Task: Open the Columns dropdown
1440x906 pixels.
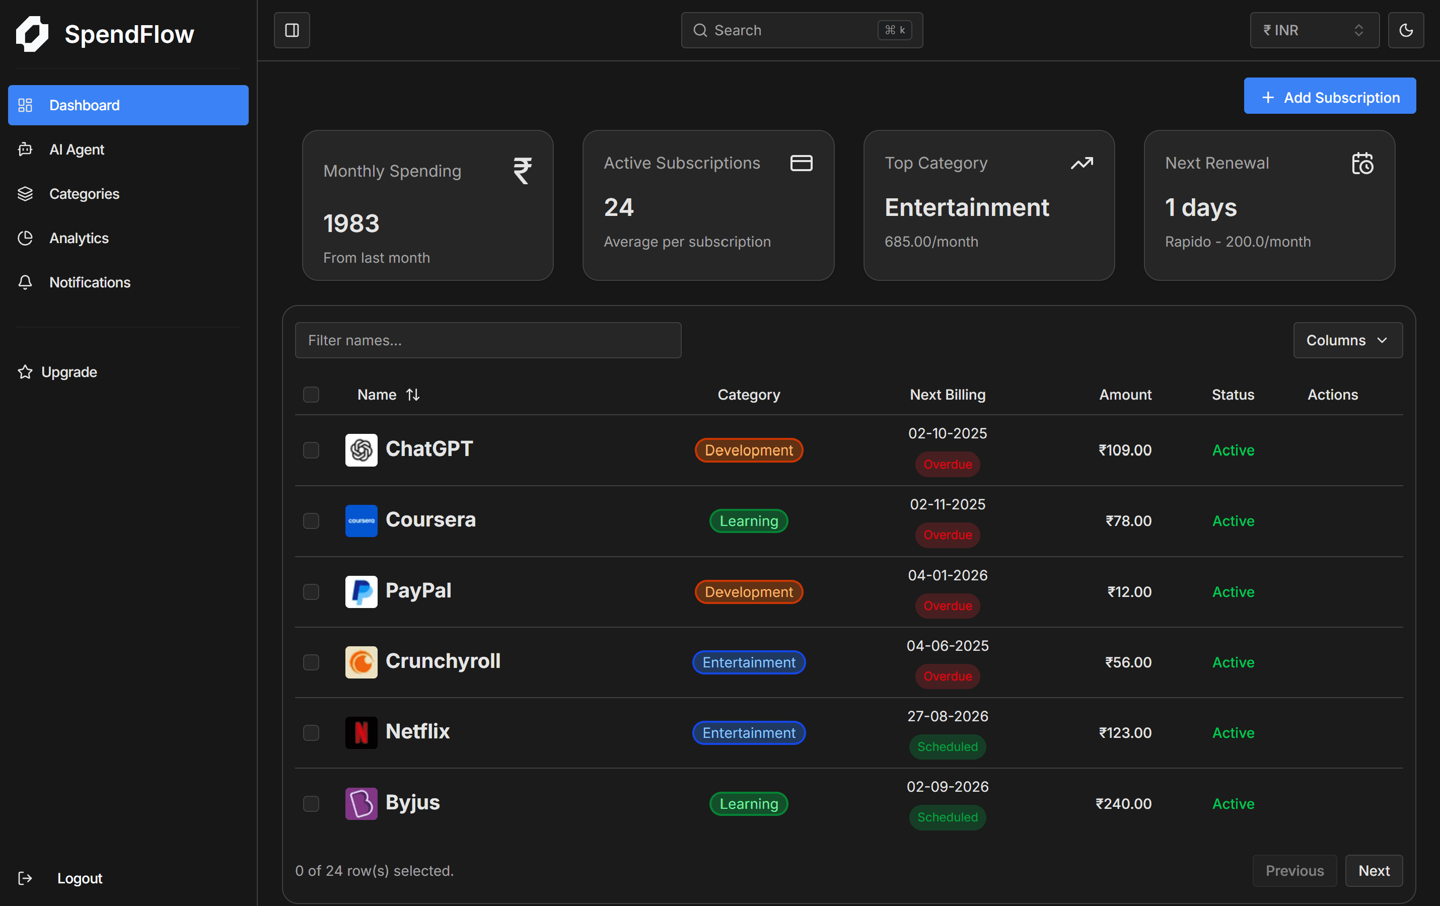Action: [x=1347, y=340]
